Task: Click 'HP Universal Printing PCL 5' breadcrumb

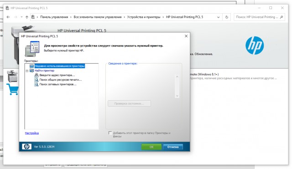Action: tap(184, 17)
